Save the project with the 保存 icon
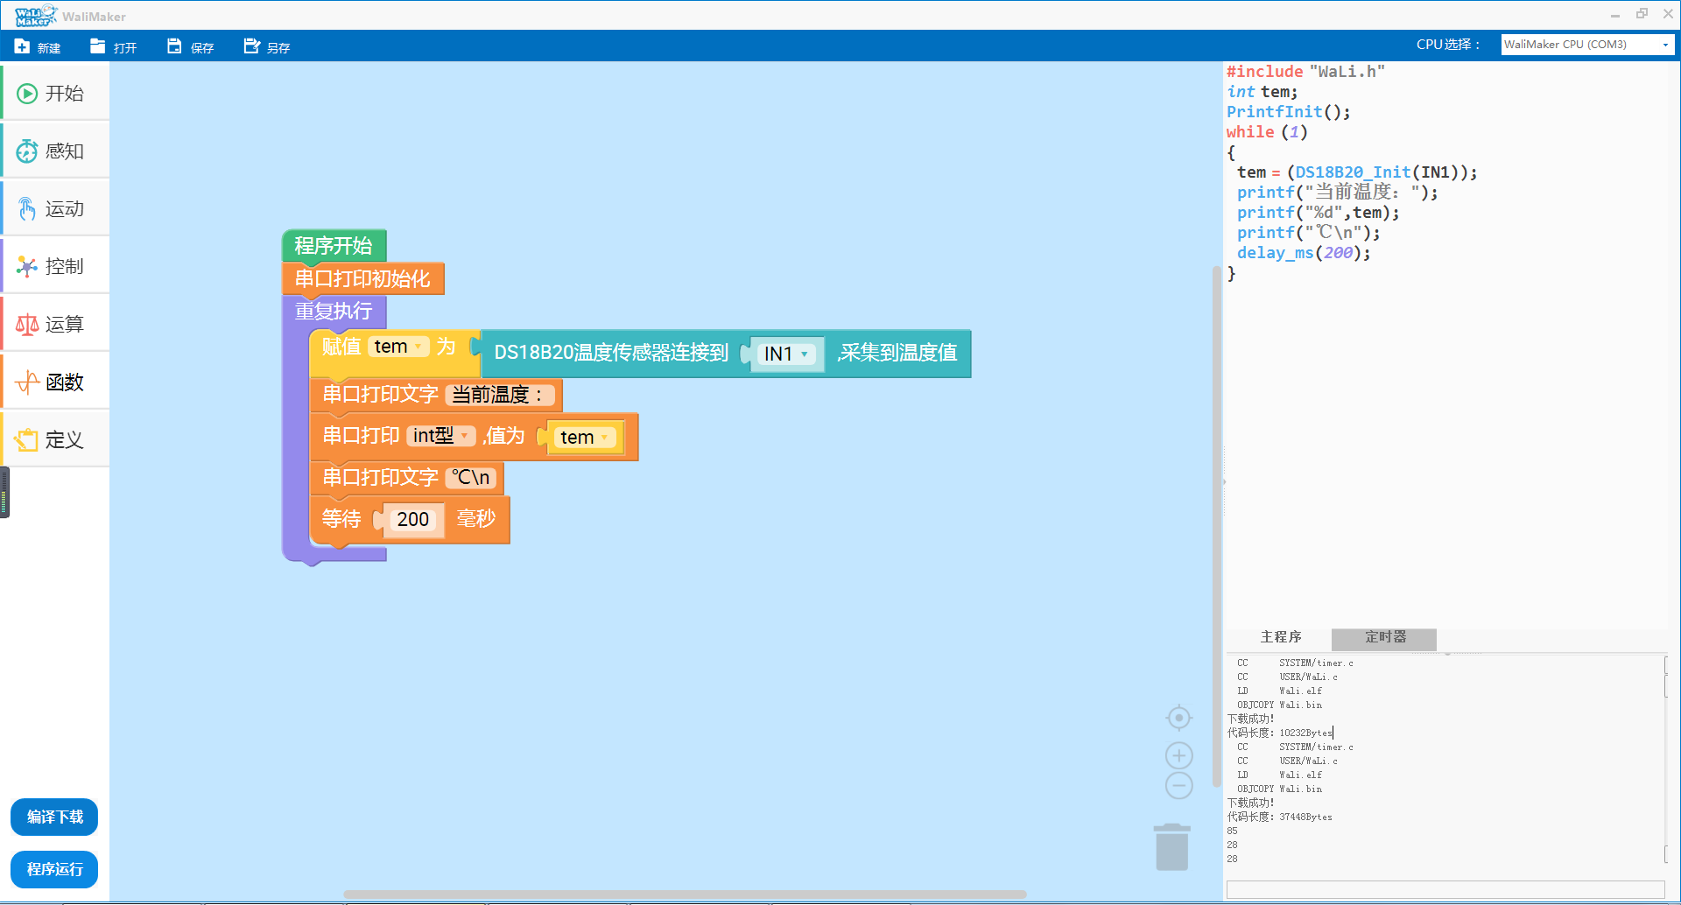Viewport: 1681px width, 905px height. click(174, 46)
